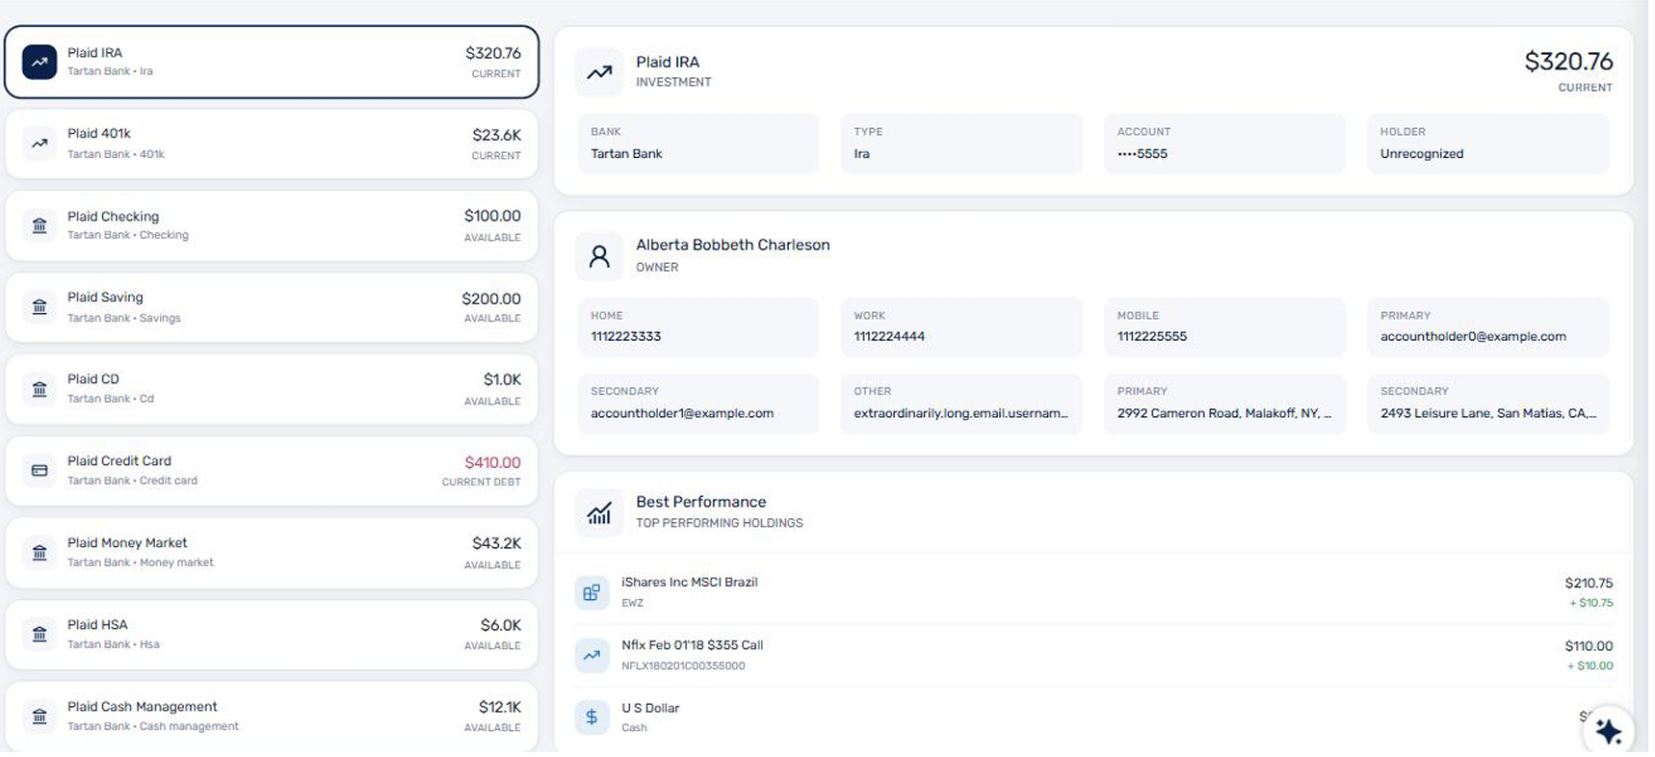Click the iShares Inc MSCI Brazil holding icon
The image size is (1655, 757).
(591, 592)
